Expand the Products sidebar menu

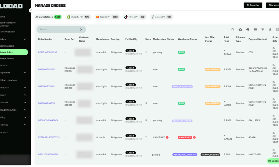(25, 88)
